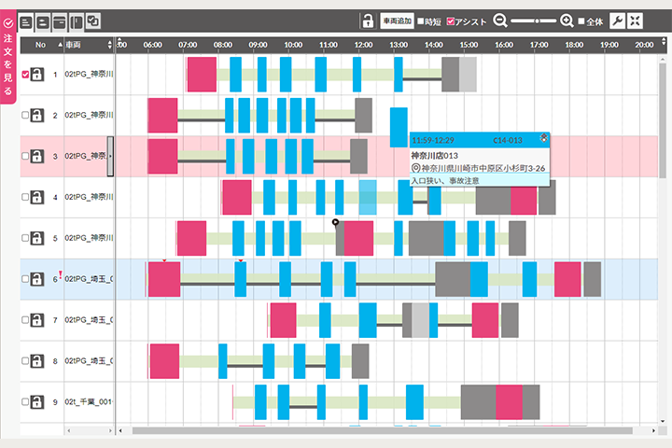The width and height of the screenshot is (672, 448).
Task: Click the unlock padlock icon in top toolbar
Action: [x=369, y=21]
